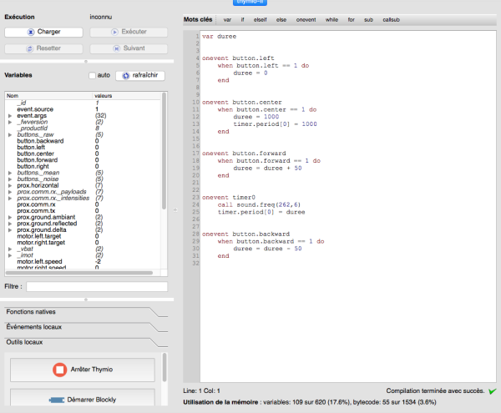Click the green compilation success checkmark
501x413 pixels.
point(493,391)
